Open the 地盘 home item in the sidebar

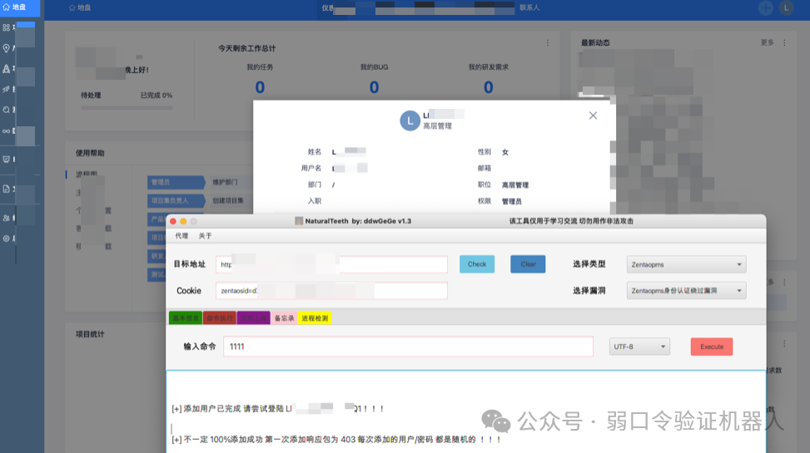pyautogui.click(x=20, y=7)
